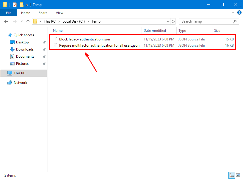
Task: Expand the chevron after This PC in the address bar
Action: (x=59, y=21)
